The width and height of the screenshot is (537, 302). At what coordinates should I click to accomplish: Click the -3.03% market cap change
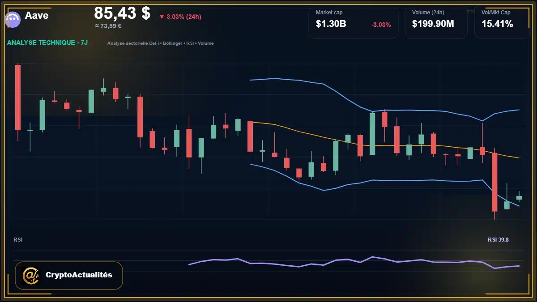[381, 25]
